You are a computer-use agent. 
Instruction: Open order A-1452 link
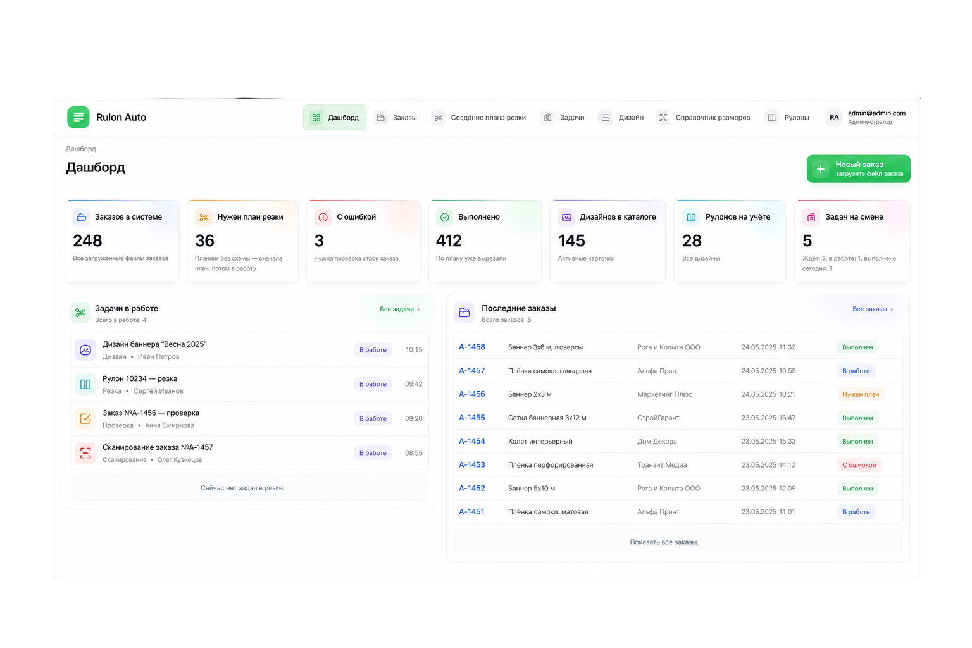(x=472, y=489)
